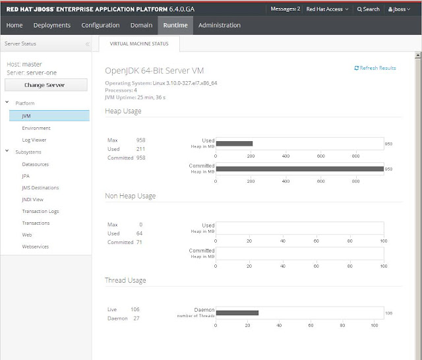Open Webservices subsystem item
Viewport: 422px width, 360px height.
(x=35, y=247)
